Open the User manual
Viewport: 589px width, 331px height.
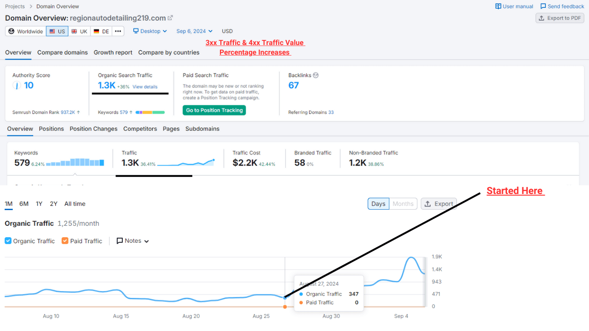click(x=514, y=6)
